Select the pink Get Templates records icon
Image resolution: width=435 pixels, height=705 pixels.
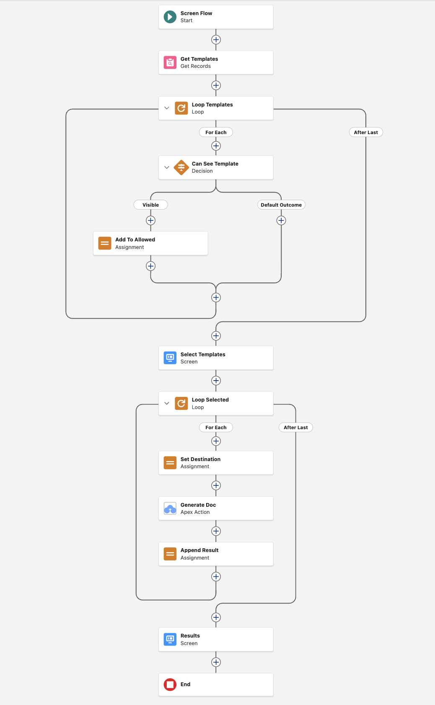click(170, 62)
